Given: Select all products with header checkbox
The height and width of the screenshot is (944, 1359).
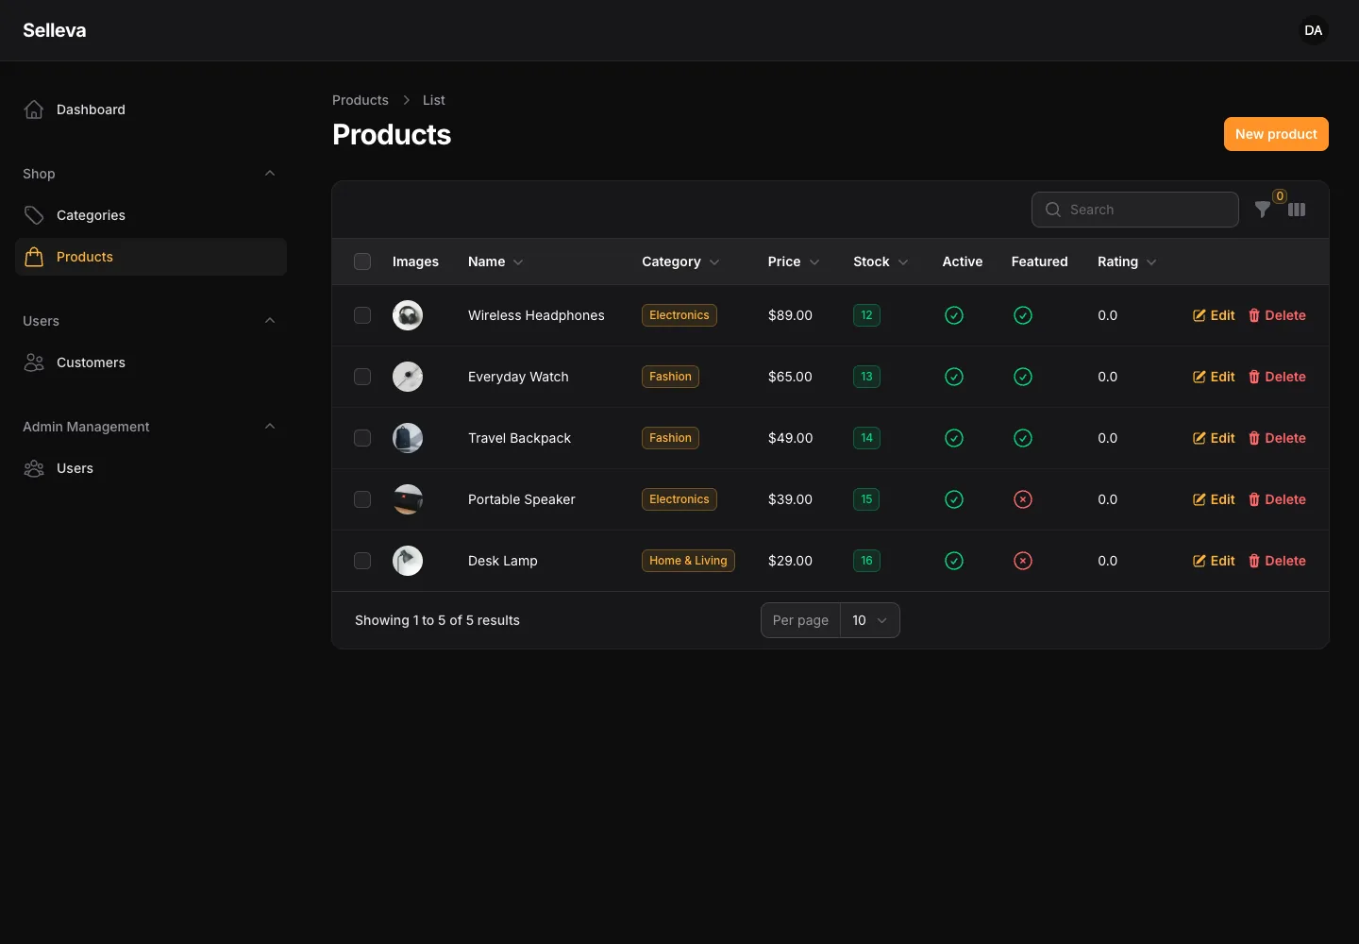Looking at the screenshot, I should (362, 261).
